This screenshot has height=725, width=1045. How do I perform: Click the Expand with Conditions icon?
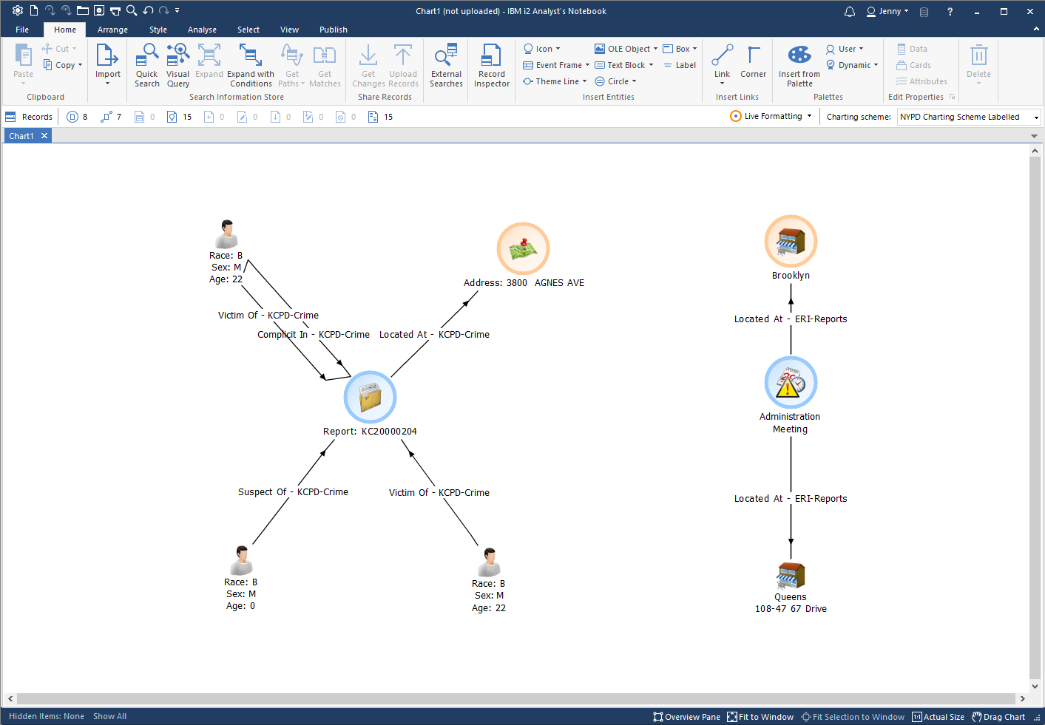[250, 65]
